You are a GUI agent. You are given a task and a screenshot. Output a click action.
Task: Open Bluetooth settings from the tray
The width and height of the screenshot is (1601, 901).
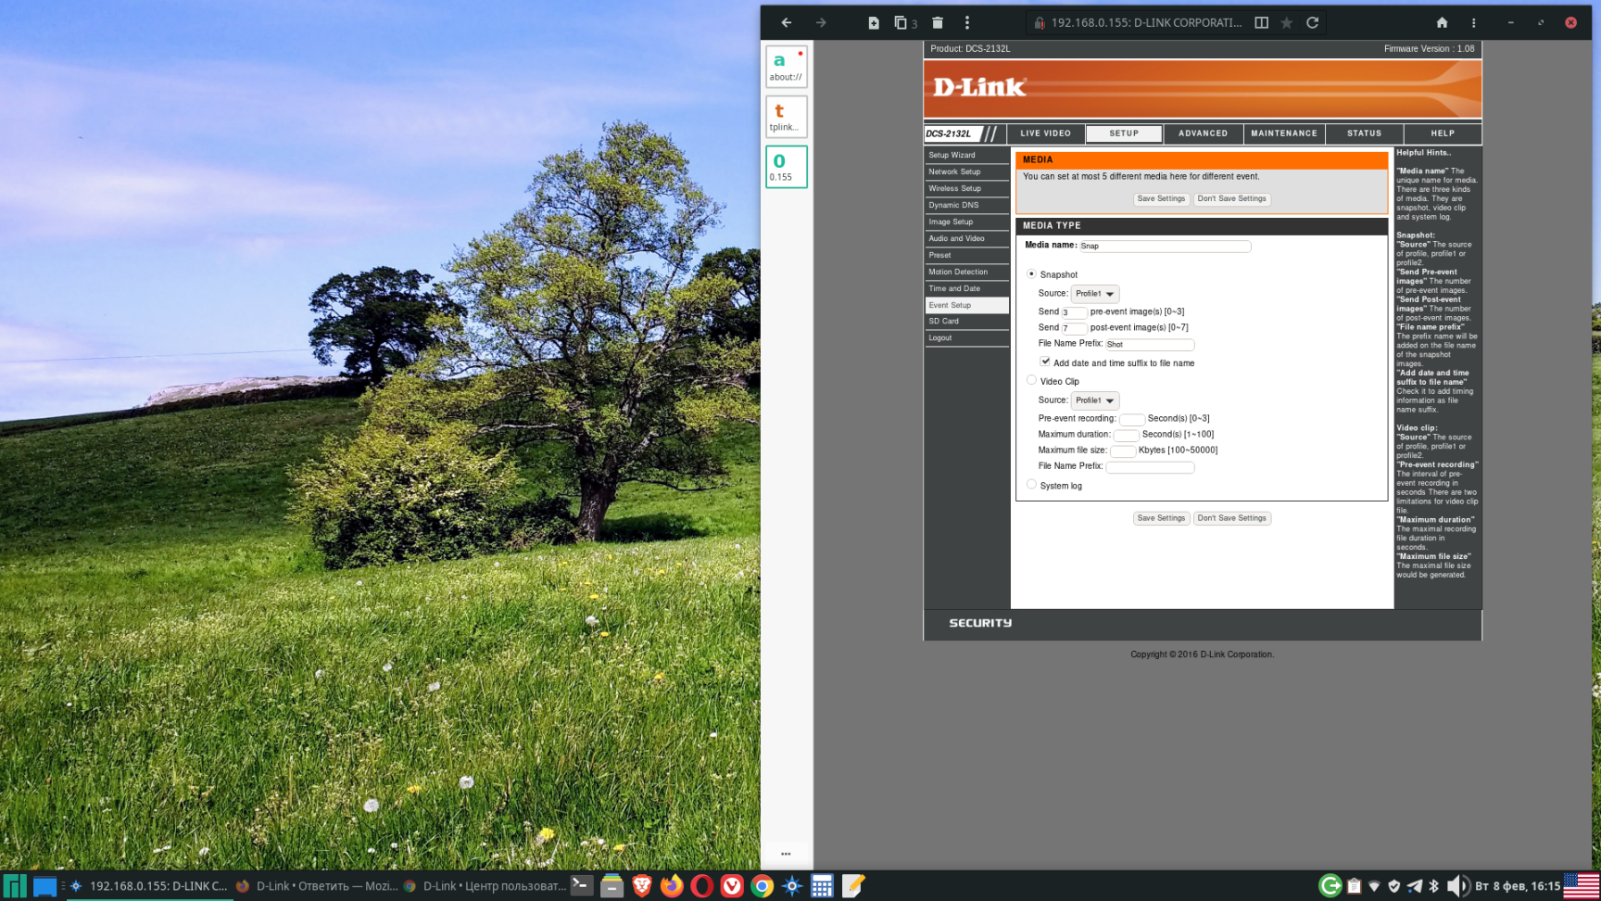1434,886
